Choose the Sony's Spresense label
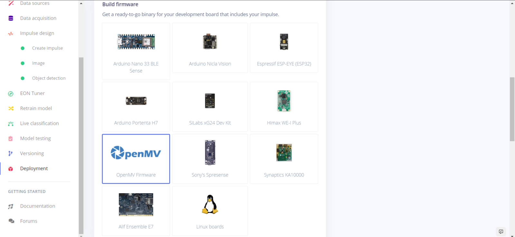 pos(210,175)
